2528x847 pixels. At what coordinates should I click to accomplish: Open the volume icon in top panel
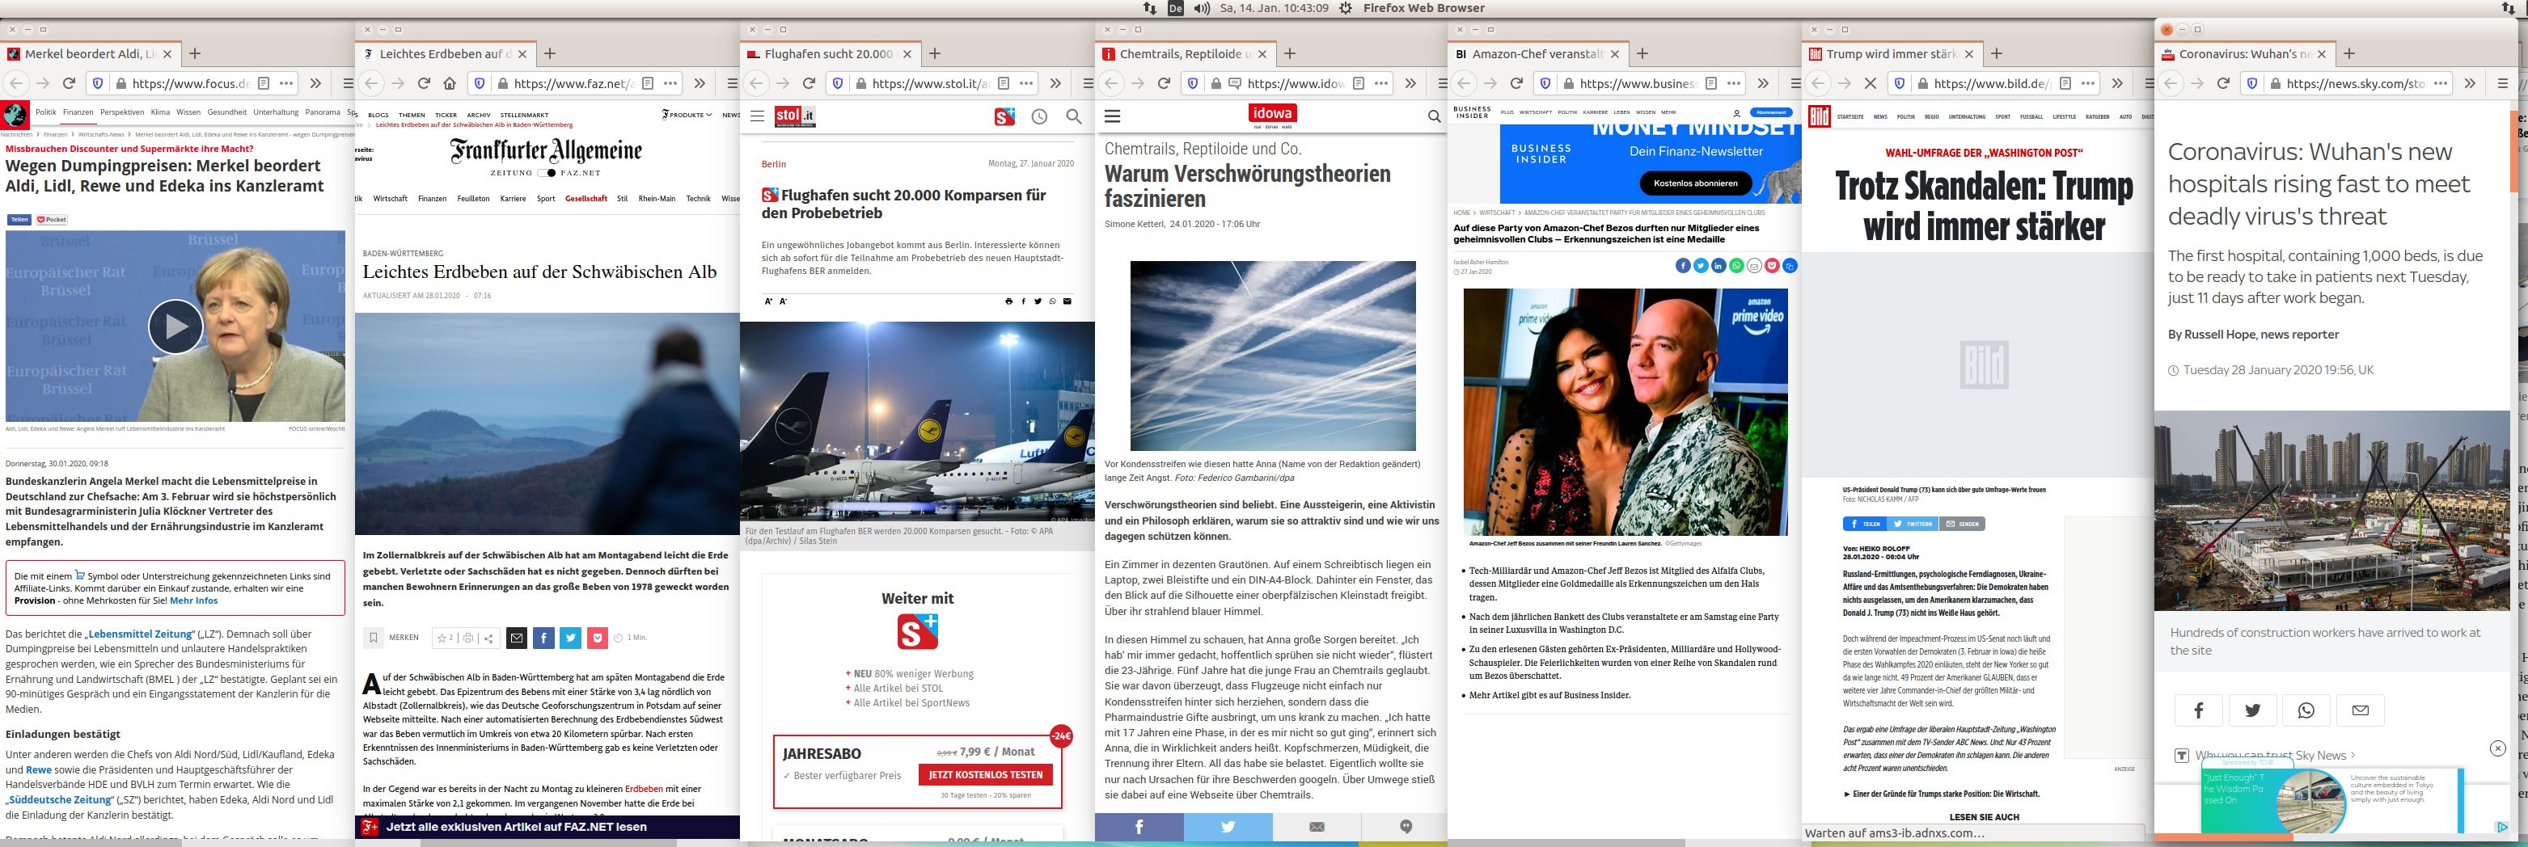click(x=1203, y=8)
